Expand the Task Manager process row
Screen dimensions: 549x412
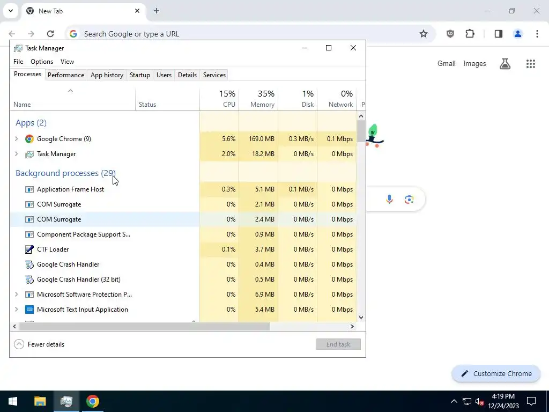click(16, 154)
